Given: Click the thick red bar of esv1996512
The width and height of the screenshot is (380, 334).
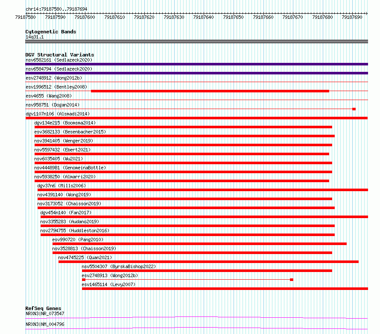Looking at the screenshot, I should pyautogui.click(x=210, y=91).
